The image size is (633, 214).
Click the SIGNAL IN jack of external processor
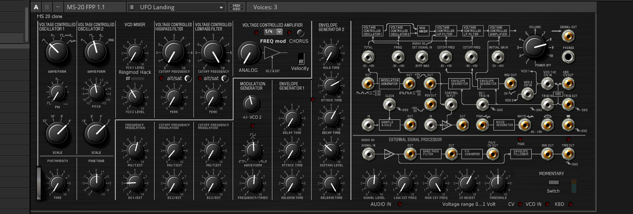368,154
